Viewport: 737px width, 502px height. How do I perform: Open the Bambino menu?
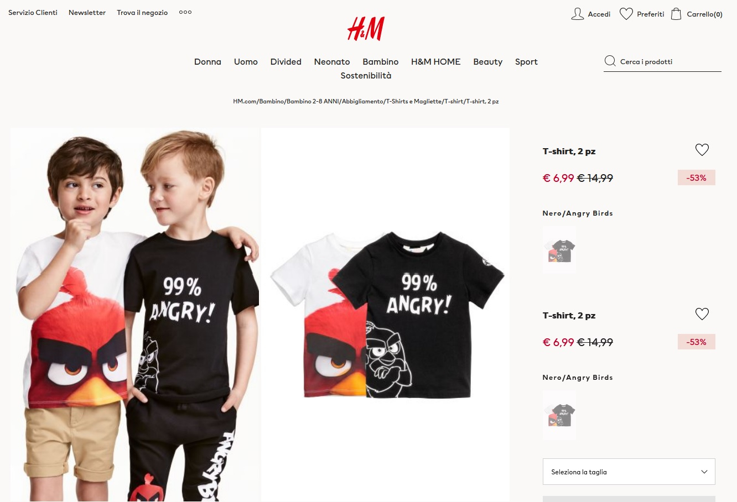[381, 62]
